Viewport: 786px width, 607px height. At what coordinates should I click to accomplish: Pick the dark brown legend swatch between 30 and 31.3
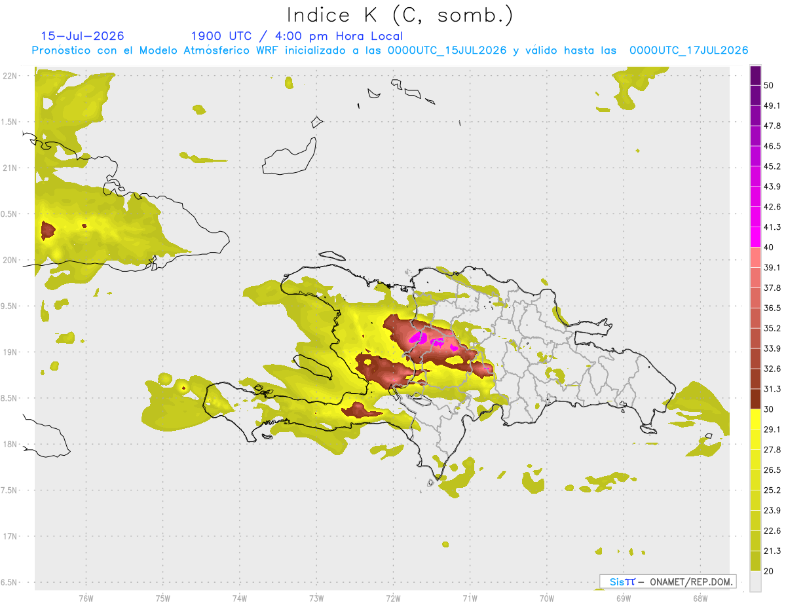pos(756,399)
